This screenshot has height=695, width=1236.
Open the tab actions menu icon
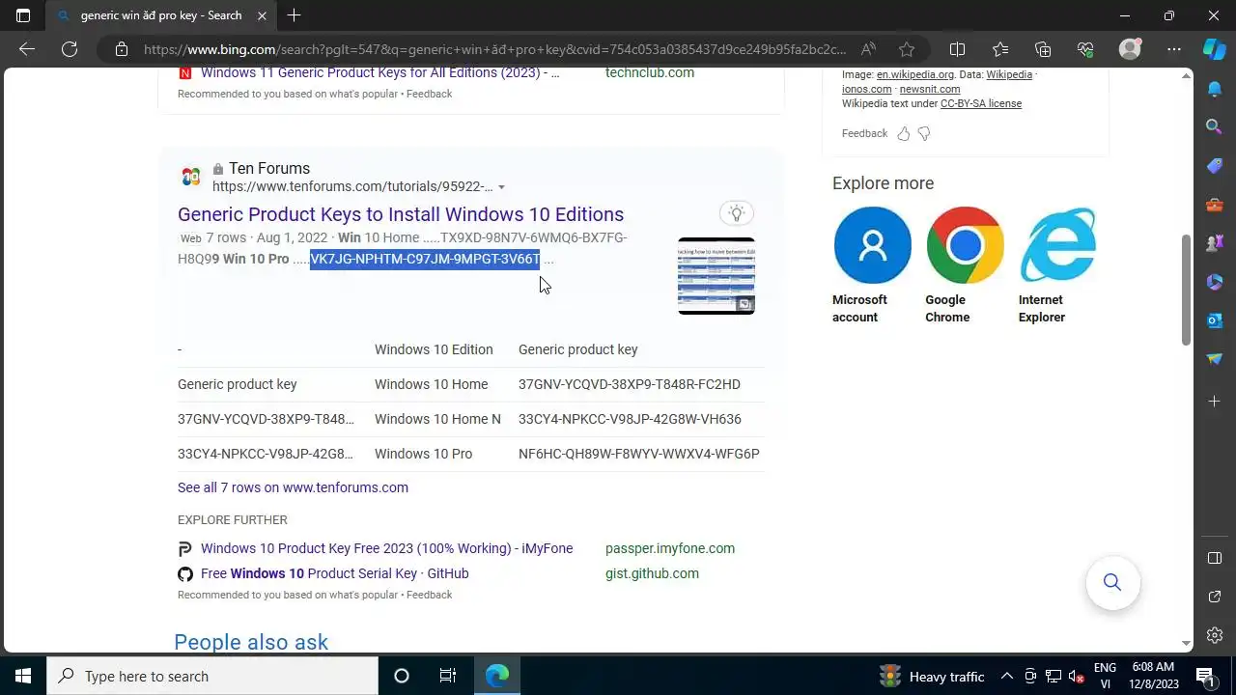click(23, 15)
